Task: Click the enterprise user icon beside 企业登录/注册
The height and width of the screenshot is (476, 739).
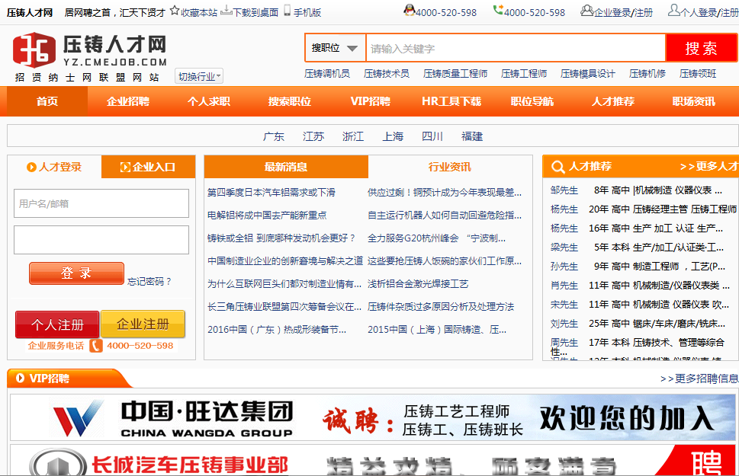Action: [x=586, y=10]
